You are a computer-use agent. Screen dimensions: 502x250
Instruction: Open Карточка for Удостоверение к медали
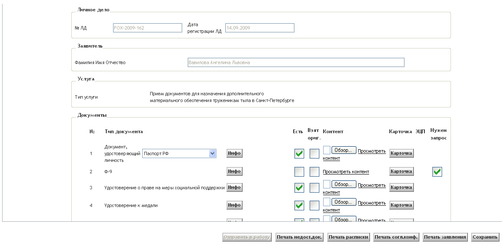(x=402, y=205)
